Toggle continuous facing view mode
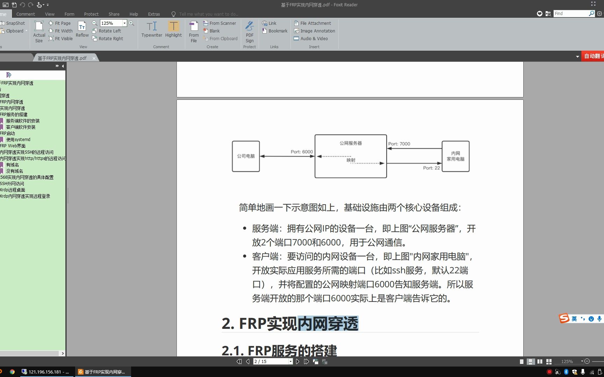 pos(549,362)
